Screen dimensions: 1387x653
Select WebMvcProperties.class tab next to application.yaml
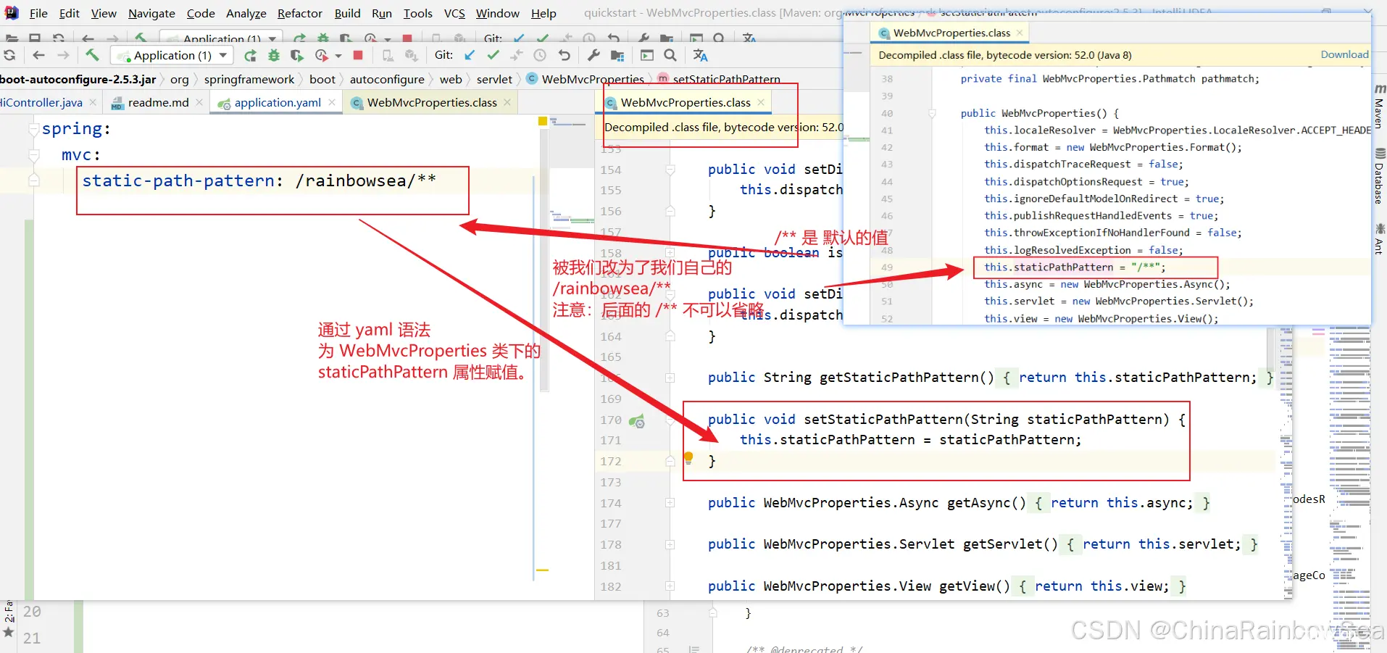[431, 102]
